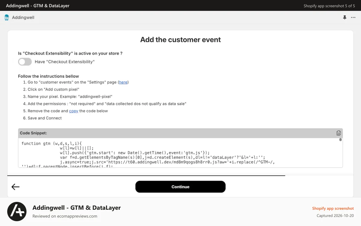
Task: Click step "Name your pixel" example text
Action: tap(70, 96)
